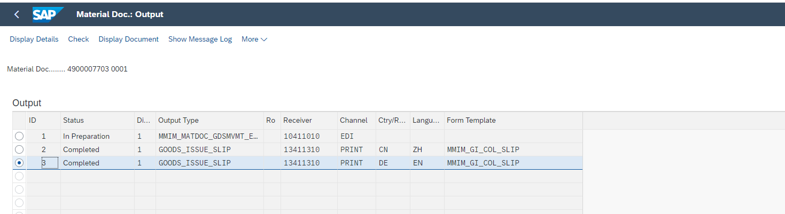The image size is (785, 214).
Task: Click the EDI channel cell
Action: pos(356,136)
